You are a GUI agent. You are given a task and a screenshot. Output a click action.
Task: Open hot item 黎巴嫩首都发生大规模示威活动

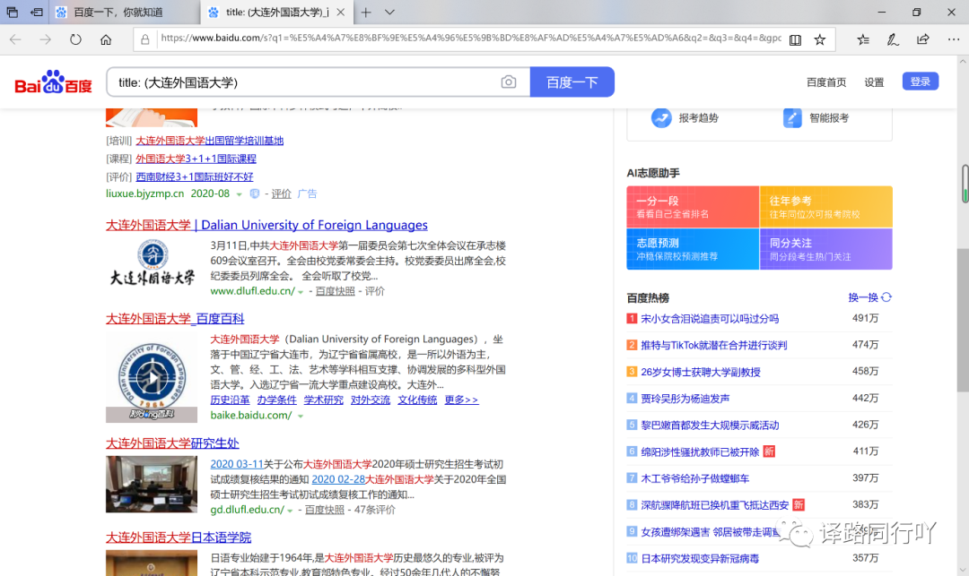click(x=710, y=425)
